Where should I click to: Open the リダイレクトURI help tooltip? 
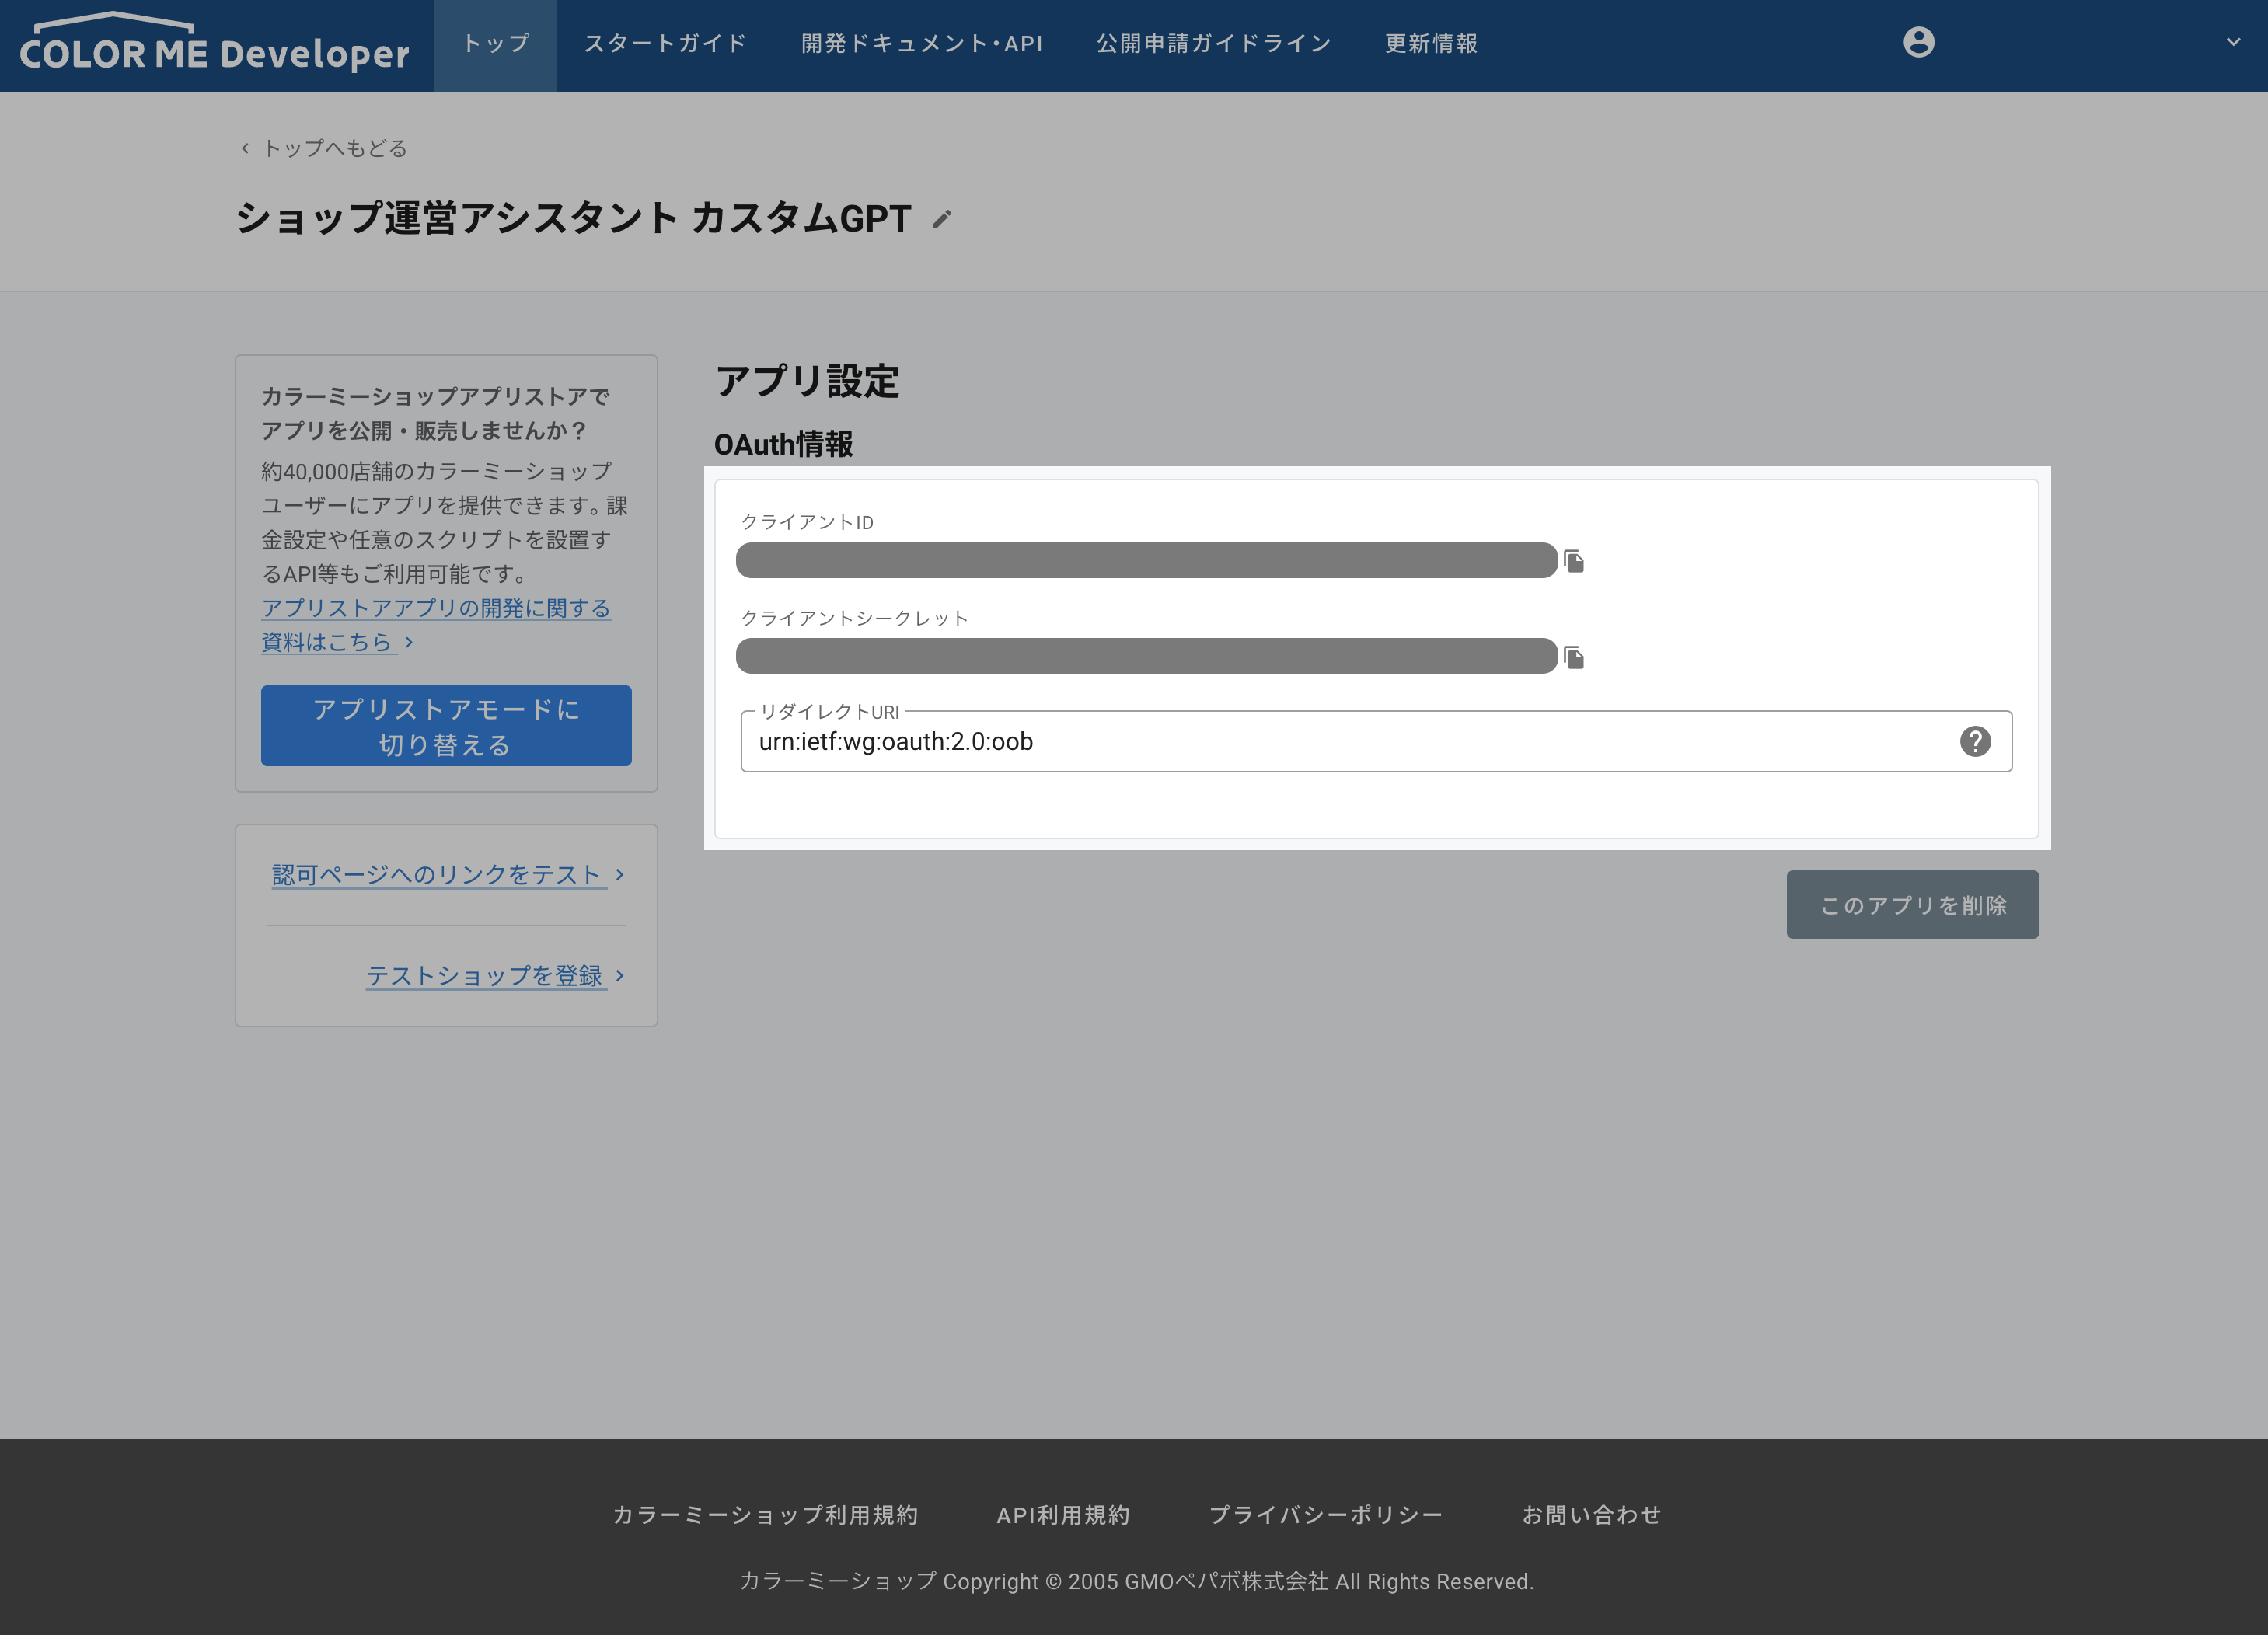pos(1976,741)
